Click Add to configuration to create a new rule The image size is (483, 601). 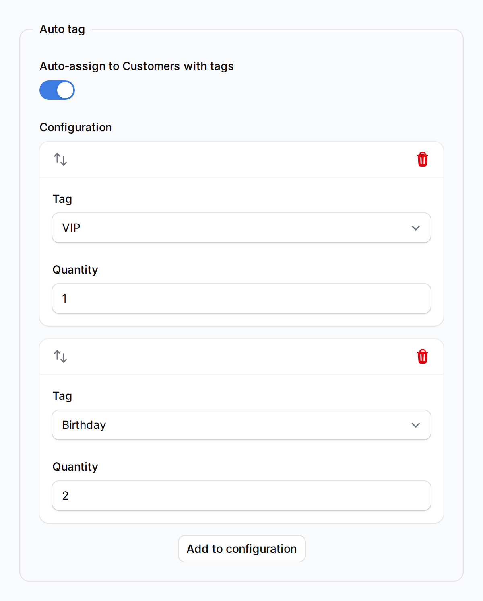click(x=241, y=549)
